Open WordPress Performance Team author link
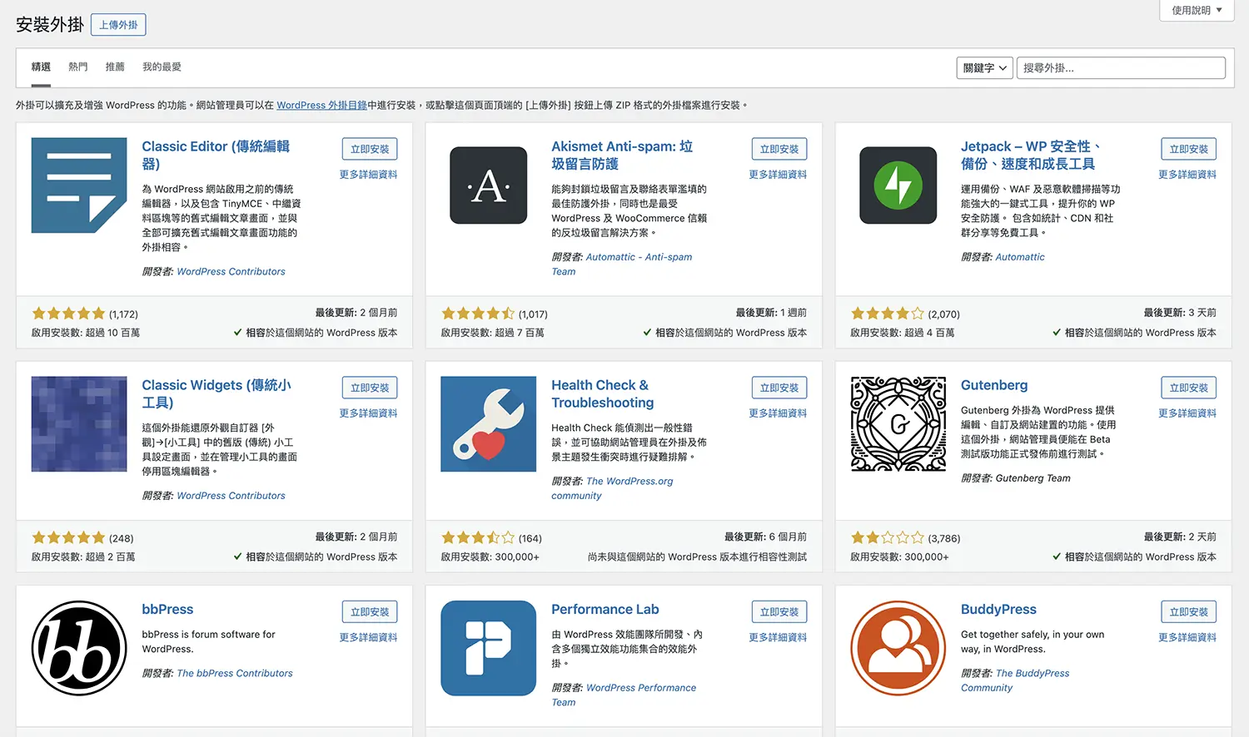This screenshot has width=1249, height=737. click(x=624, y=695)
